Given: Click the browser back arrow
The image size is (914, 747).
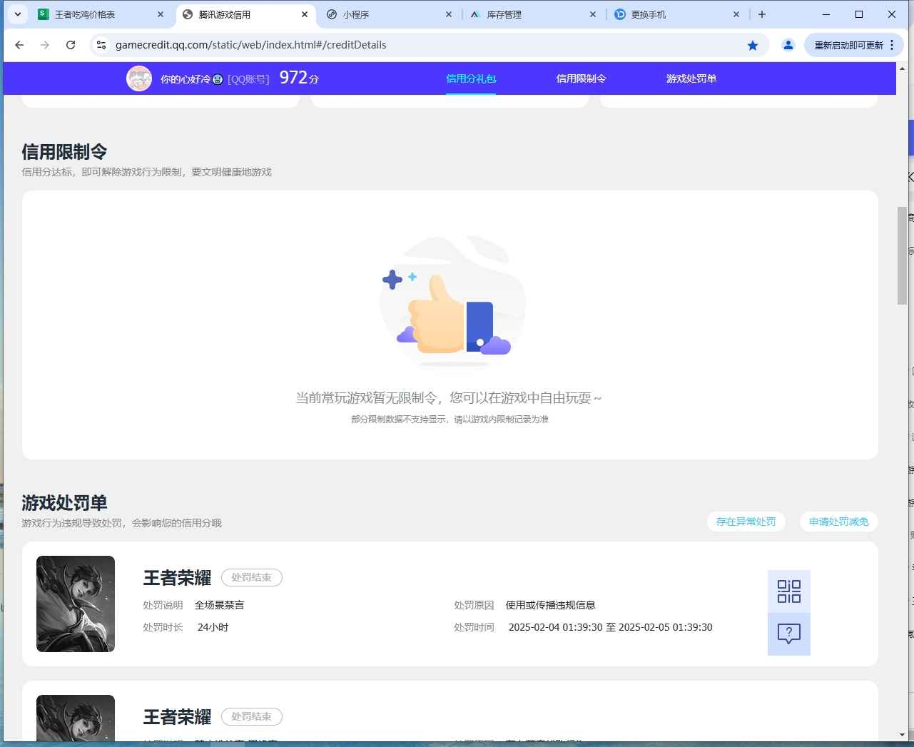Looking at the screenshot, I should click(19, 45).
